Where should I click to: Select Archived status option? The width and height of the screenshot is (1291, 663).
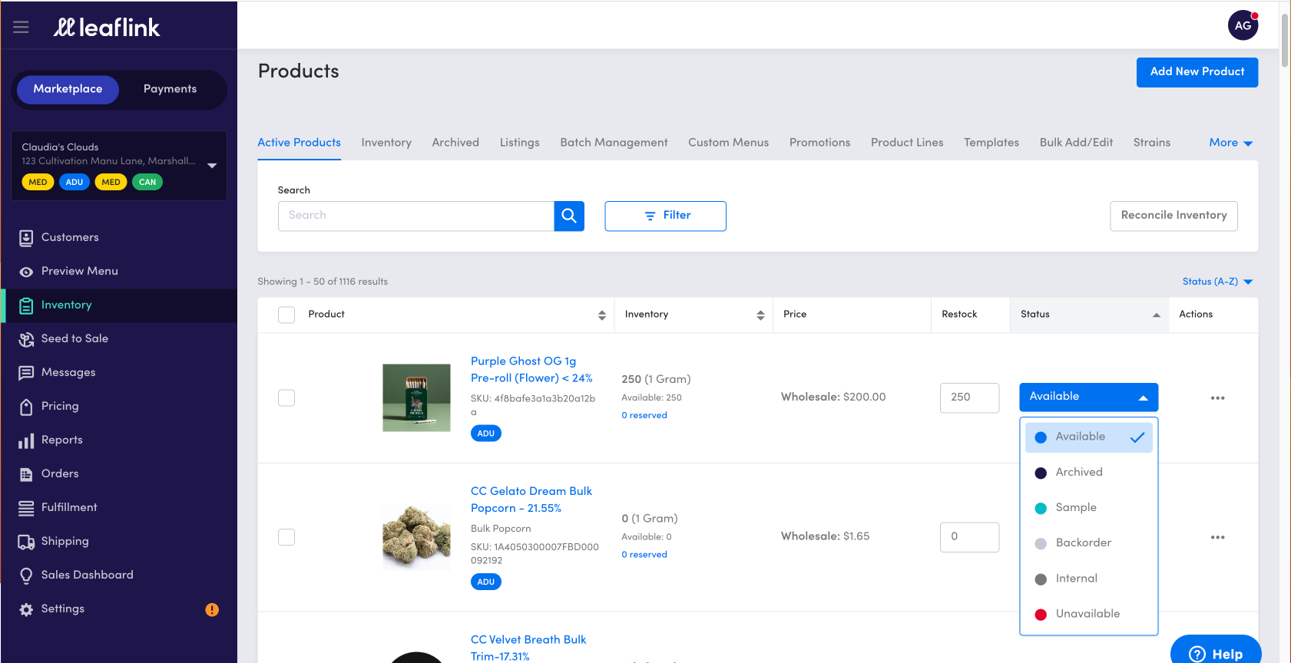coord(1088,472)
